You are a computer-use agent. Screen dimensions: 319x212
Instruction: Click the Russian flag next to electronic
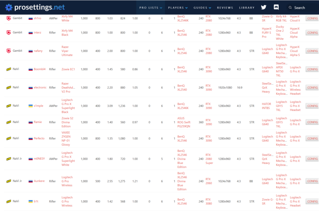pos(30,88)
